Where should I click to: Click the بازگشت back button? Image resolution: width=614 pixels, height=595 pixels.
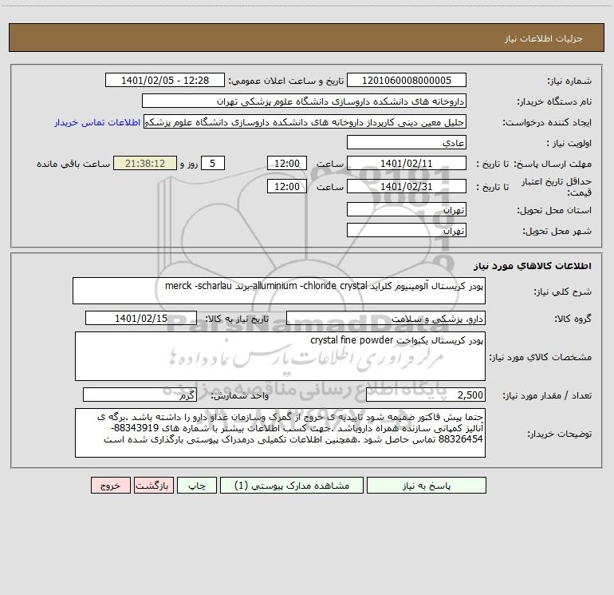tap(154, 486)
